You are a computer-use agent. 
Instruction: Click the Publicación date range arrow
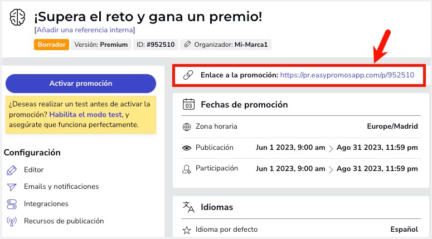click(x=331, y=148)
